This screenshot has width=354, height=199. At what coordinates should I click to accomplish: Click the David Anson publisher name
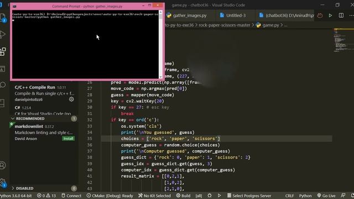click(26, 139)
